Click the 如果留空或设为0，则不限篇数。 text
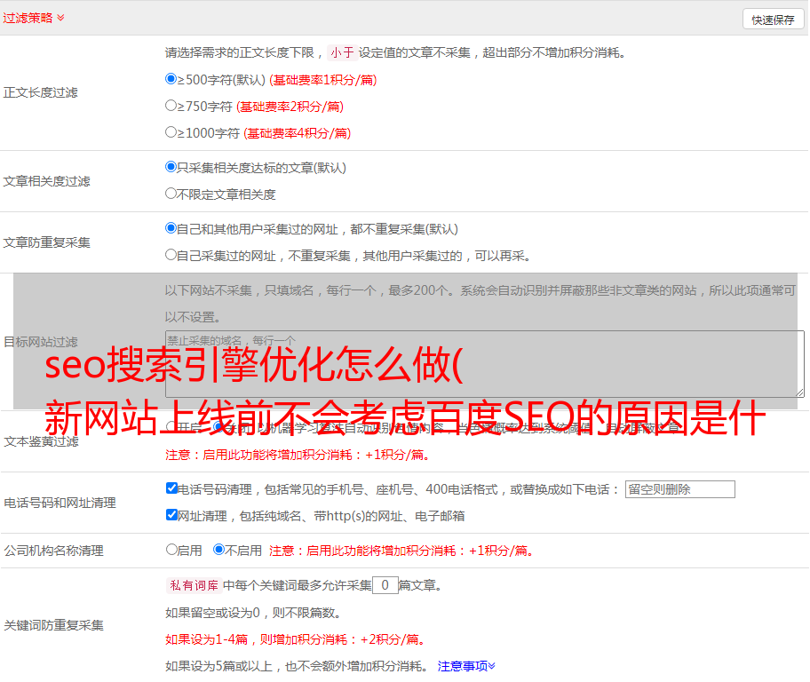This screenshot has width=810, height=682. click(253, 613)
